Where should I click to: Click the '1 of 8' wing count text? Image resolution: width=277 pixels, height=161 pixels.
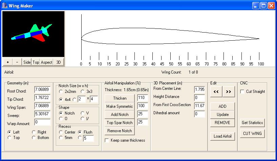click(x=193, y=72)
